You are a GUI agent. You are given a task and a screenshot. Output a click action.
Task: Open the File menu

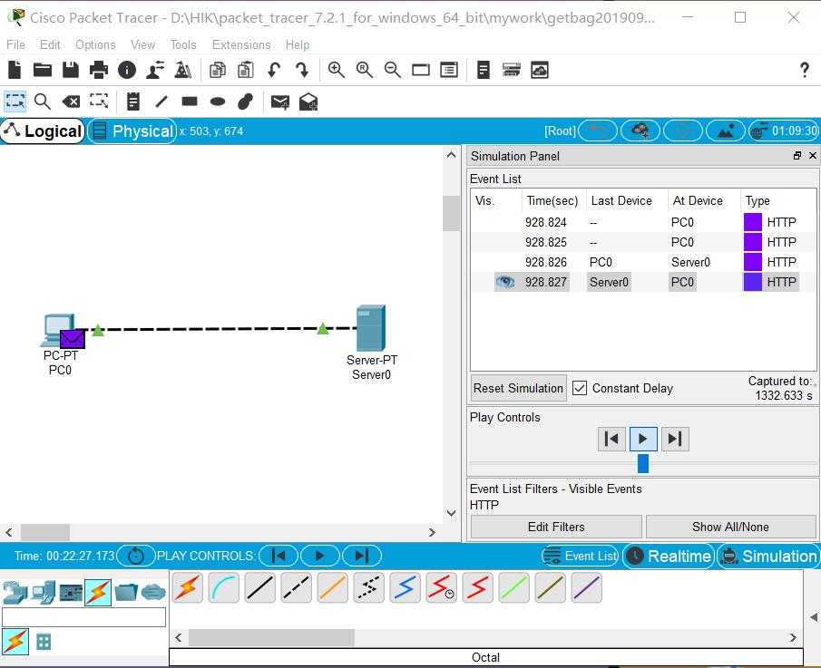click(x=15, y=44)
